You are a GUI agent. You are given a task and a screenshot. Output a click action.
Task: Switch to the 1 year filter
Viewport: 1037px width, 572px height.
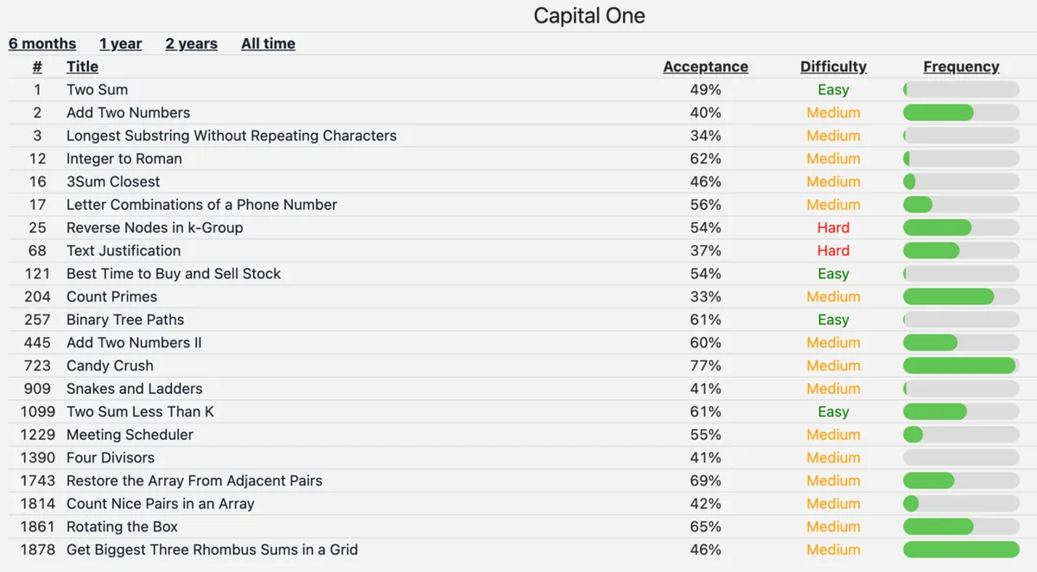pyautogui.click(x=120, y=44)
